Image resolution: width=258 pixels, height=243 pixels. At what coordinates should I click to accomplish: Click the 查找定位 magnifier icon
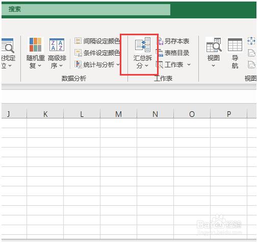(x=8, y=45)
